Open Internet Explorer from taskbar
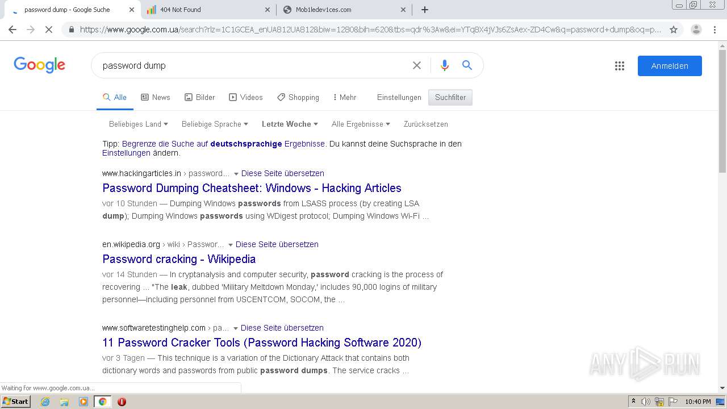The height and width of the screenshot is (409, 727). tap(45, 402)
